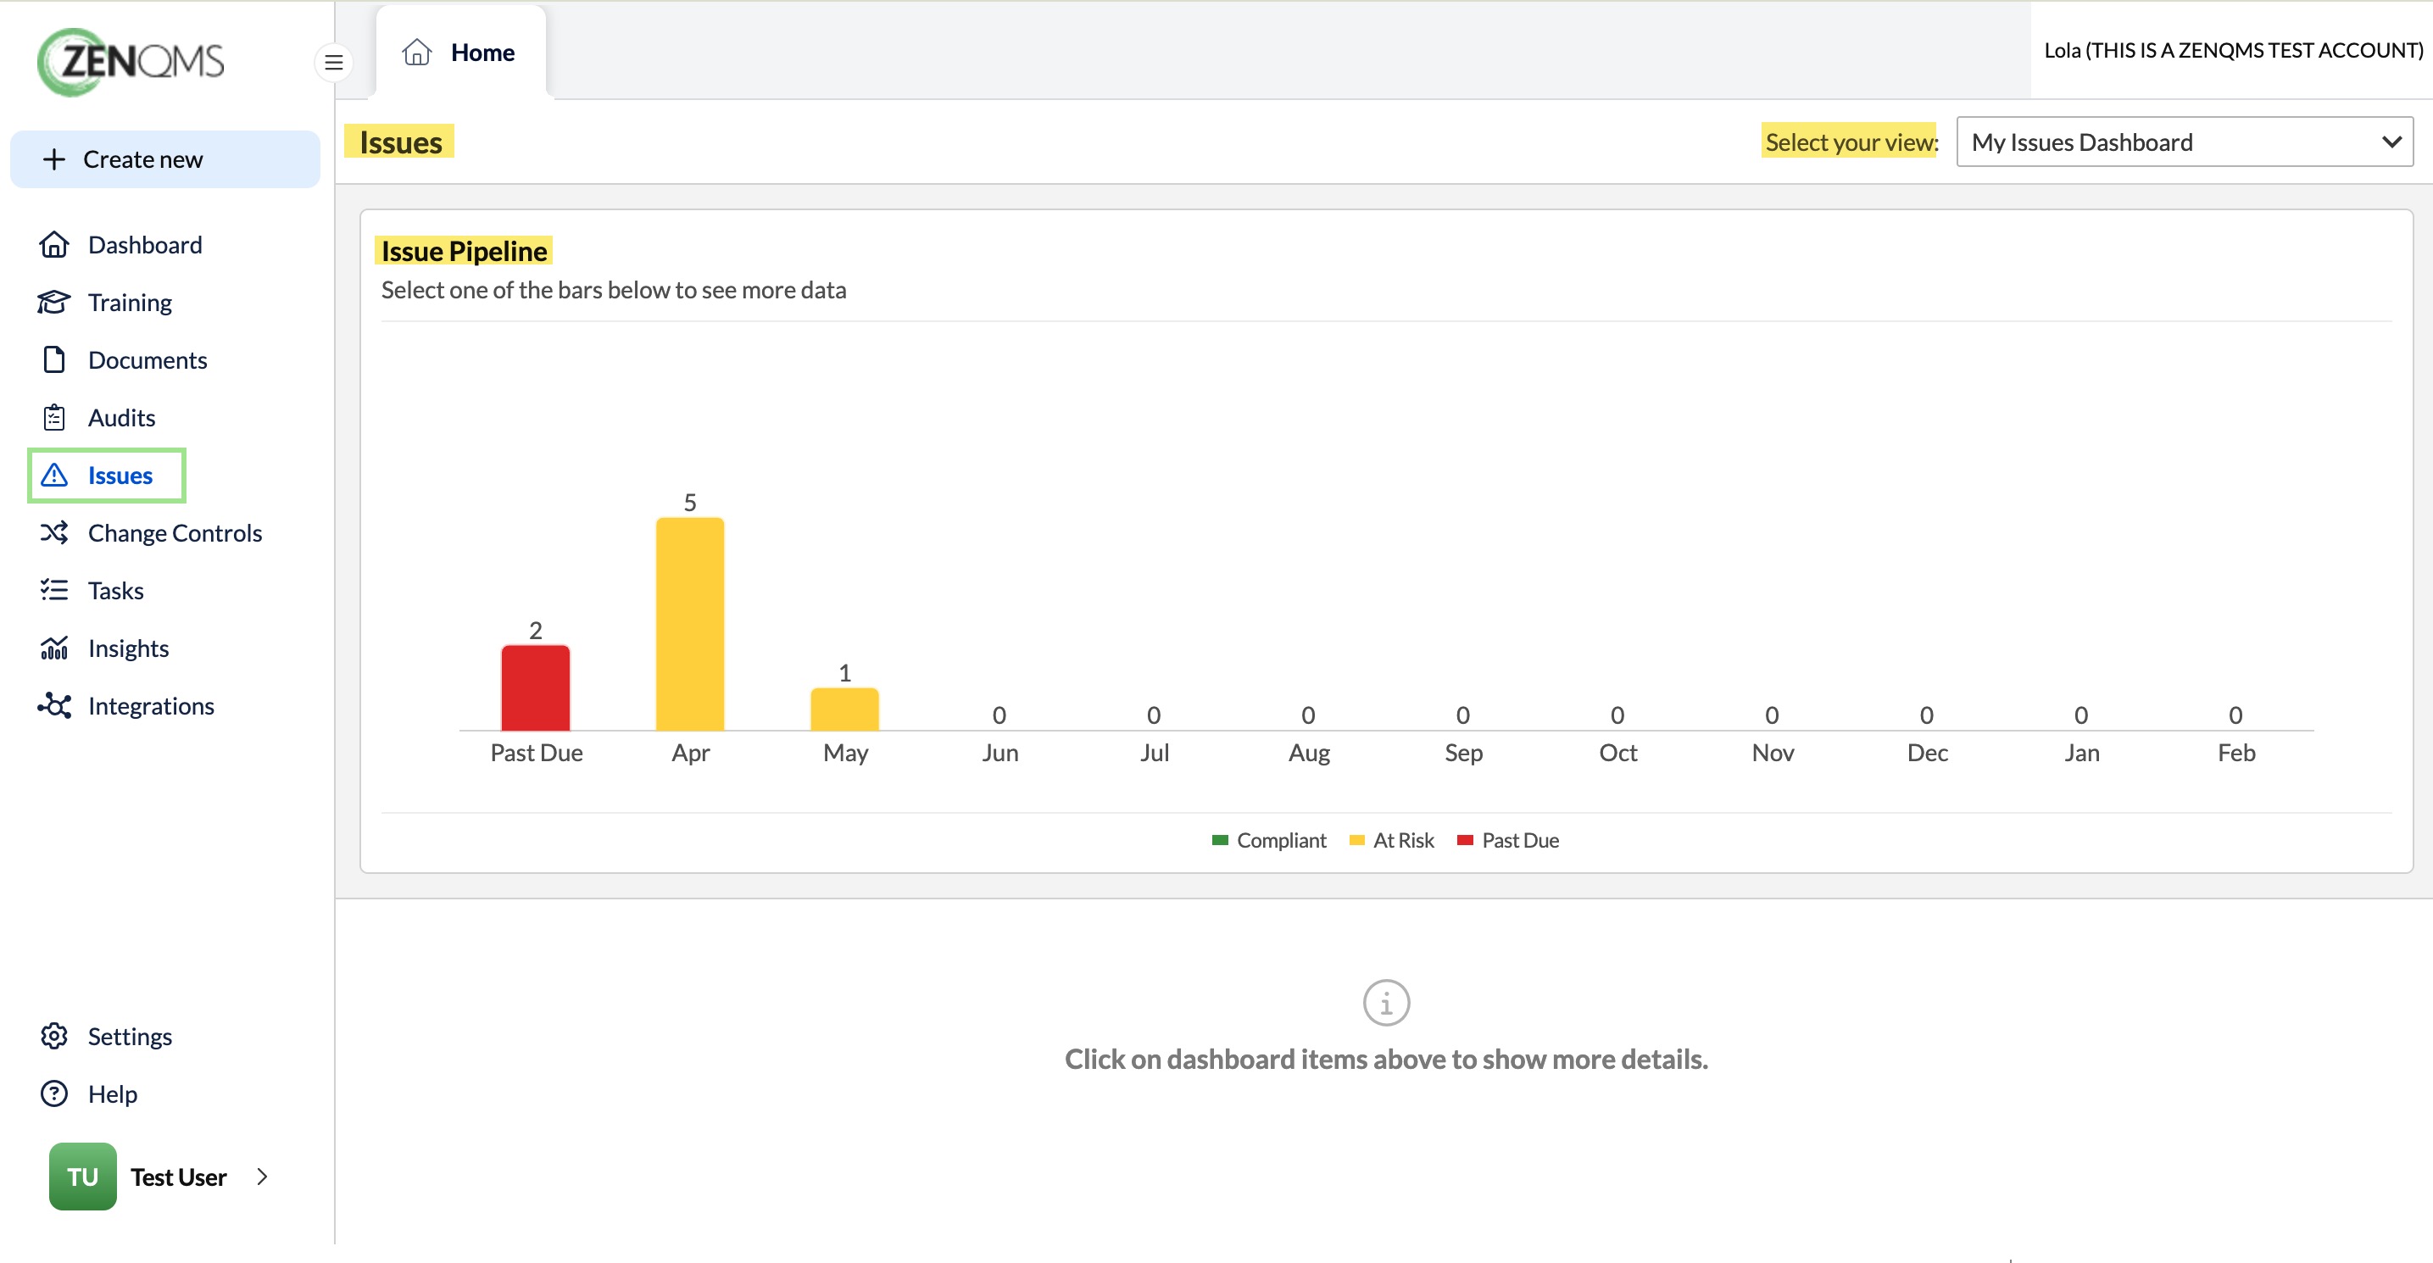Select the red Past Due bar

coord(536,687)
